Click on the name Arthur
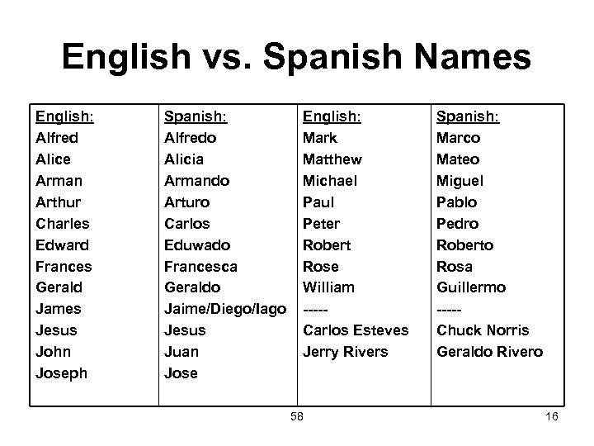Screen dimensions: 594x446 (x=60, y=202)
